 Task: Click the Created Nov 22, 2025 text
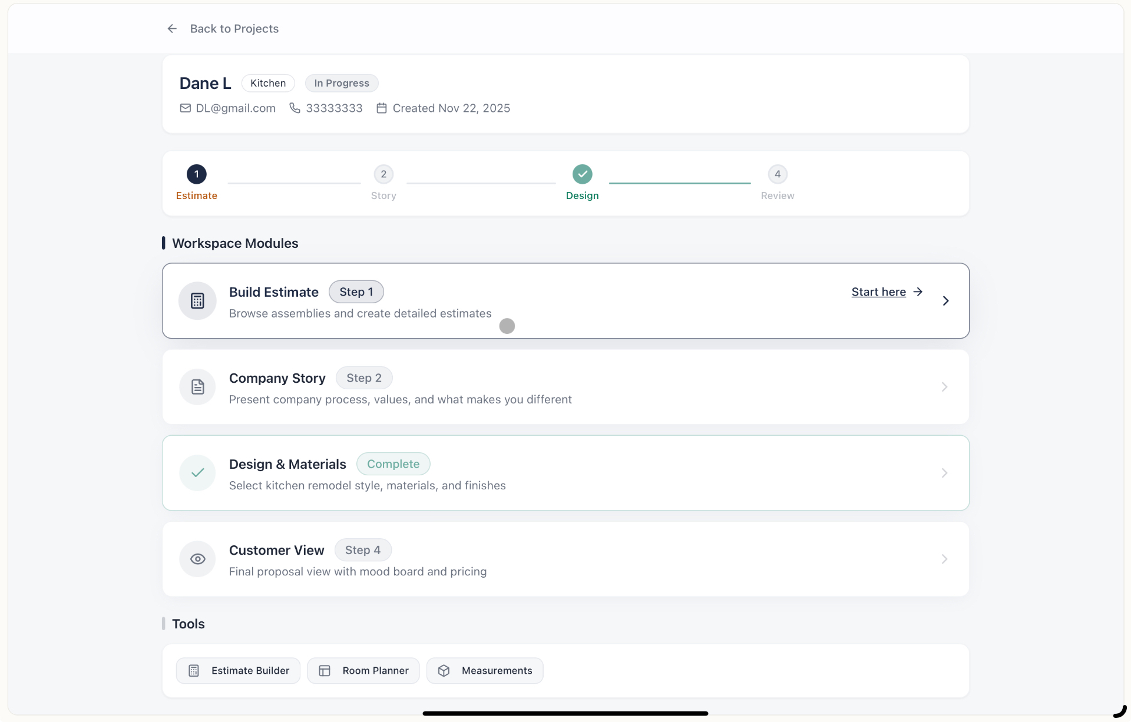tap(451, 108)
